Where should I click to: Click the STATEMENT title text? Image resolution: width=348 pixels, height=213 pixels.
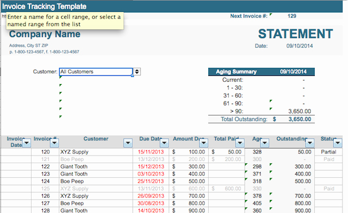pos(295,34)
